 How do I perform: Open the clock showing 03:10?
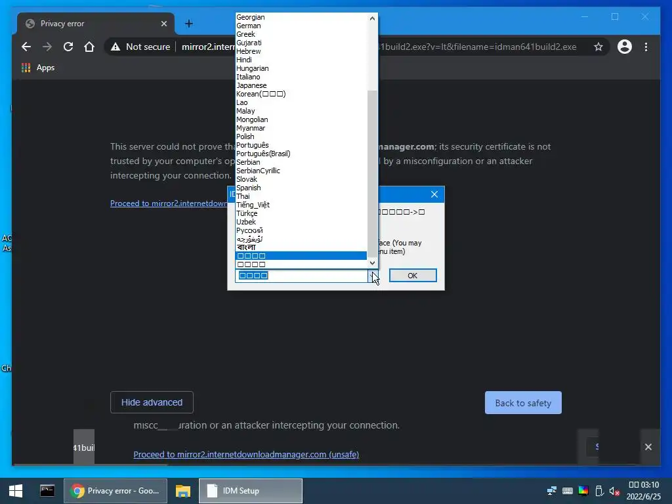click(x=643, y=491)
